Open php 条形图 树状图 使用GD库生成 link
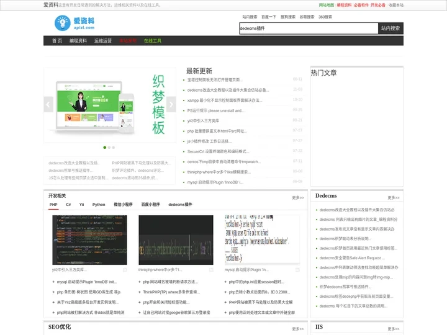The image size is (447, 335). pos(89,292)
